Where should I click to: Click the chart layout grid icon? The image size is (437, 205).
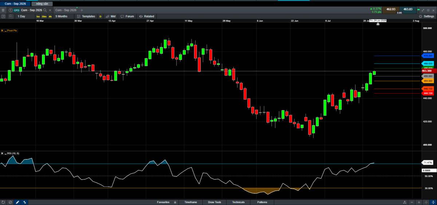point(10,16)
